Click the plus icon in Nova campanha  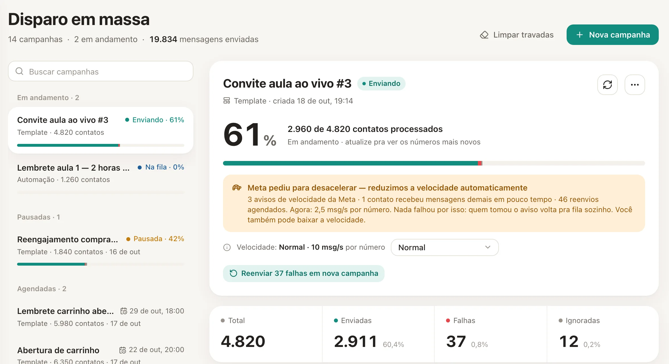pyautogui.click(x=580, y=35)
